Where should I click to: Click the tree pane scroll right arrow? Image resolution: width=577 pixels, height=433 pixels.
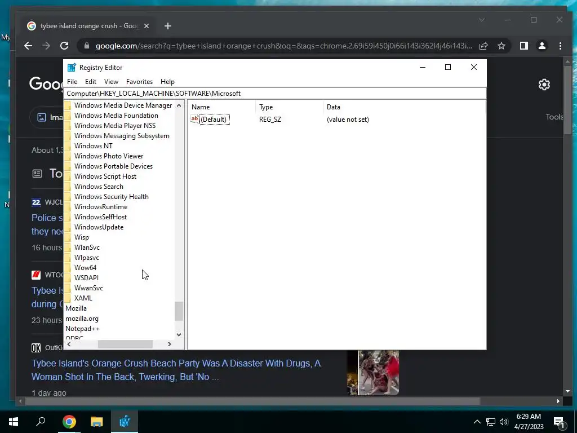point(169,344)
